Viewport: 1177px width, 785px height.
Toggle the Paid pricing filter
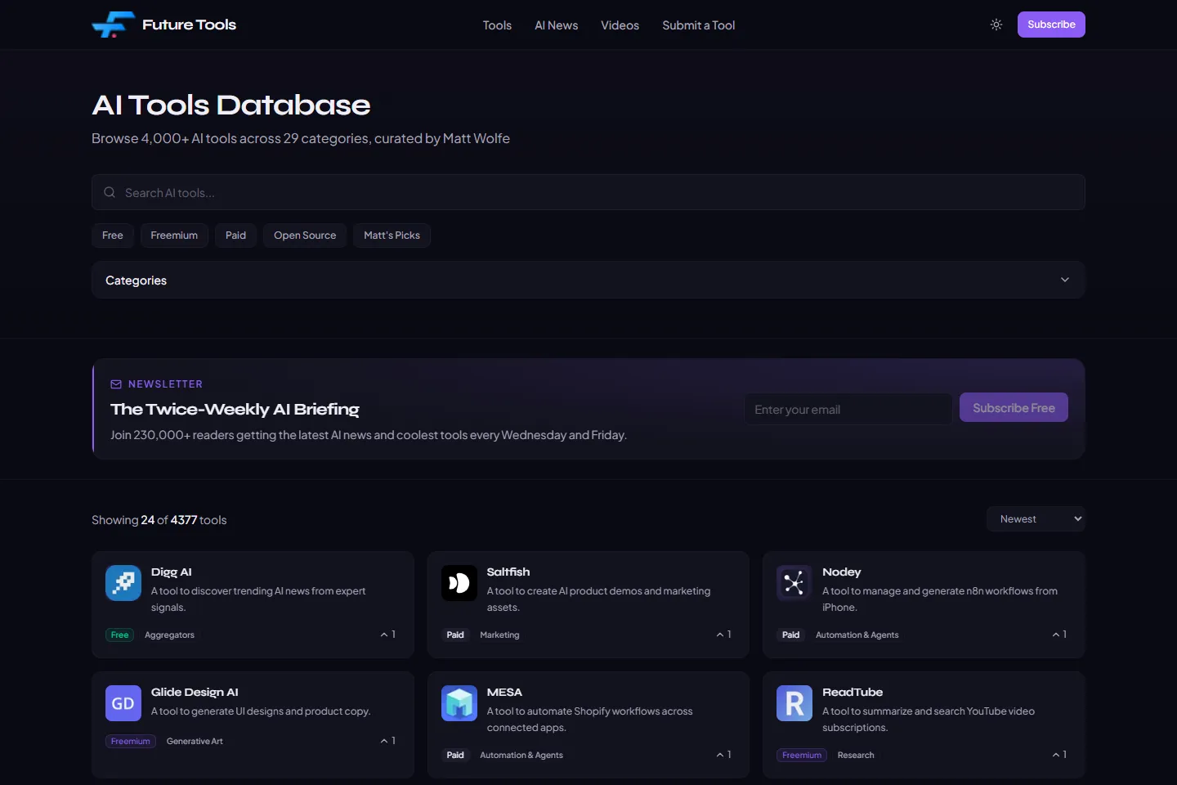pos(235,235)
